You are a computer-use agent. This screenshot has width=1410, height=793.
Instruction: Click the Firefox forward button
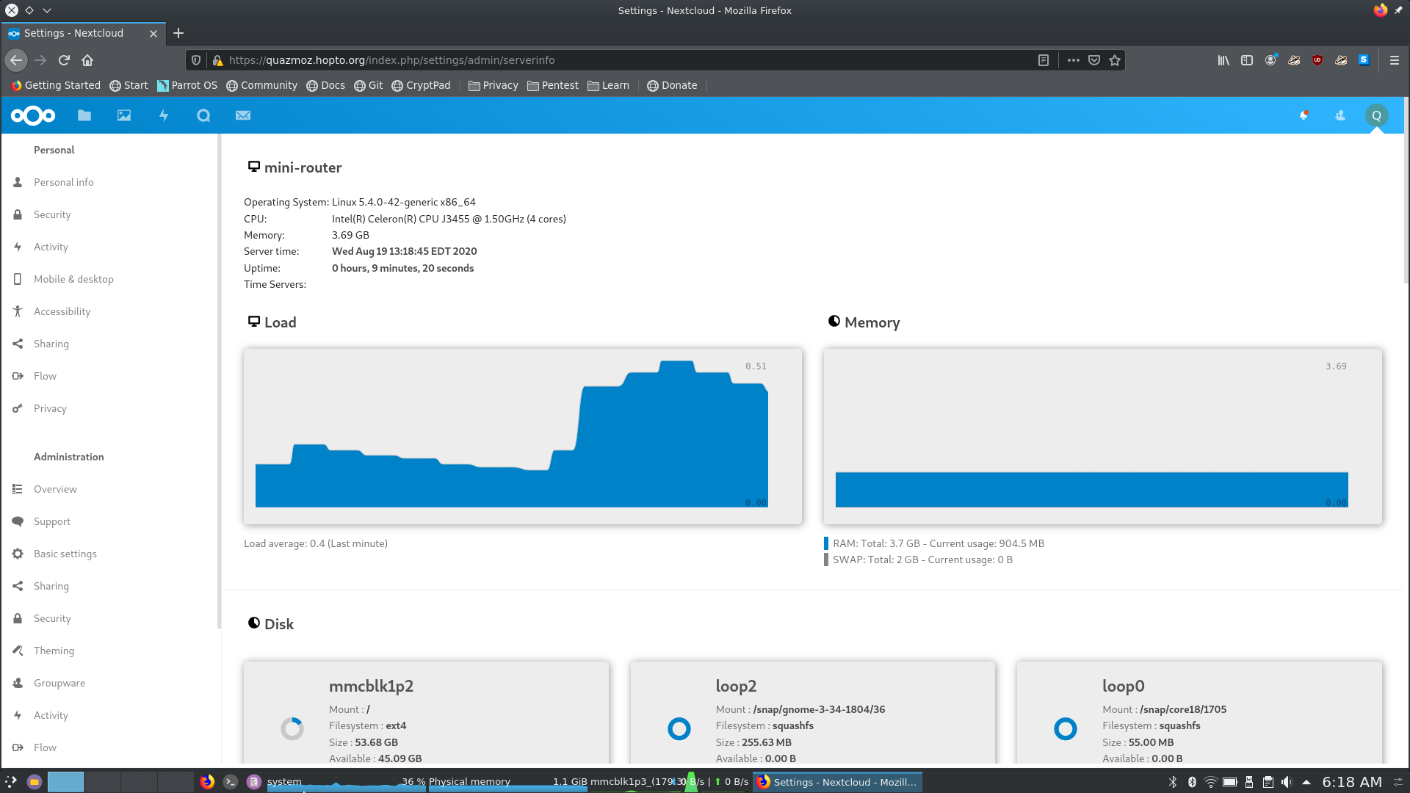pos(40,60)
